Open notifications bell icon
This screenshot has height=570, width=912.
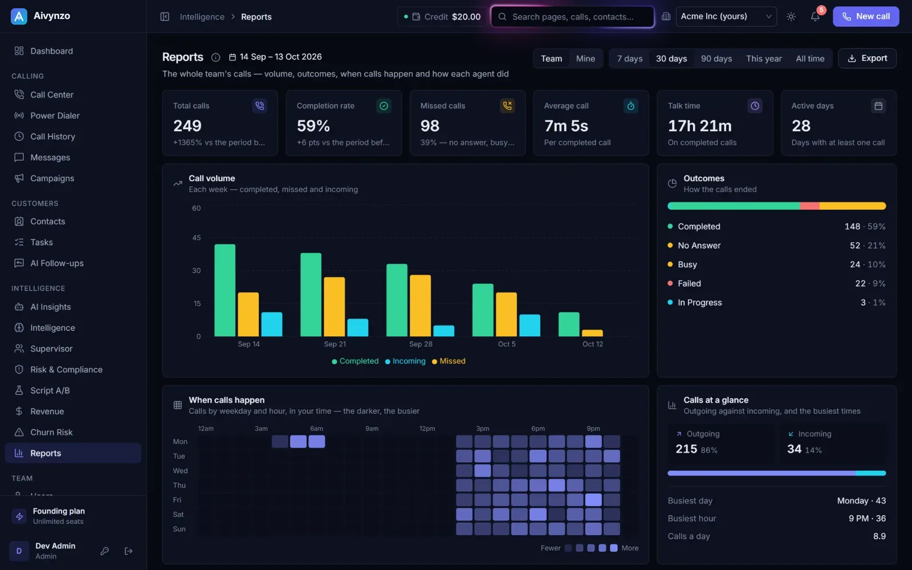point(815,17)
